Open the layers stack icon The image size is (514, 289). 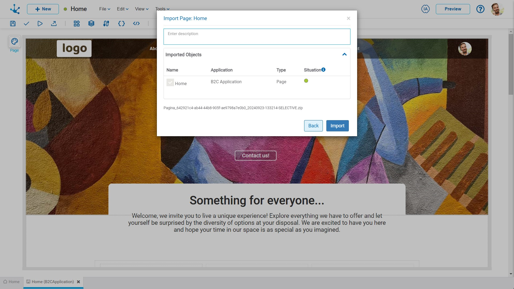(91, 24)
